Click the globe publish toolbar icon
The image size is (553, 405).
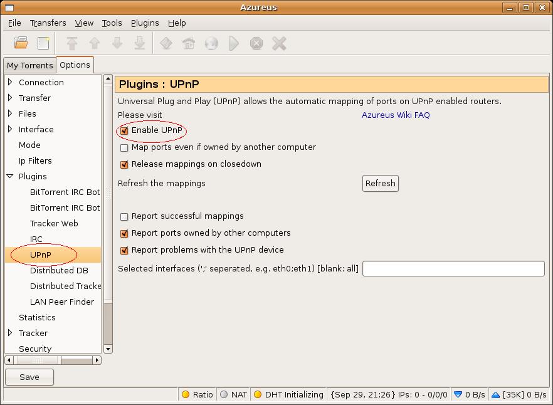tap(211, 43)
